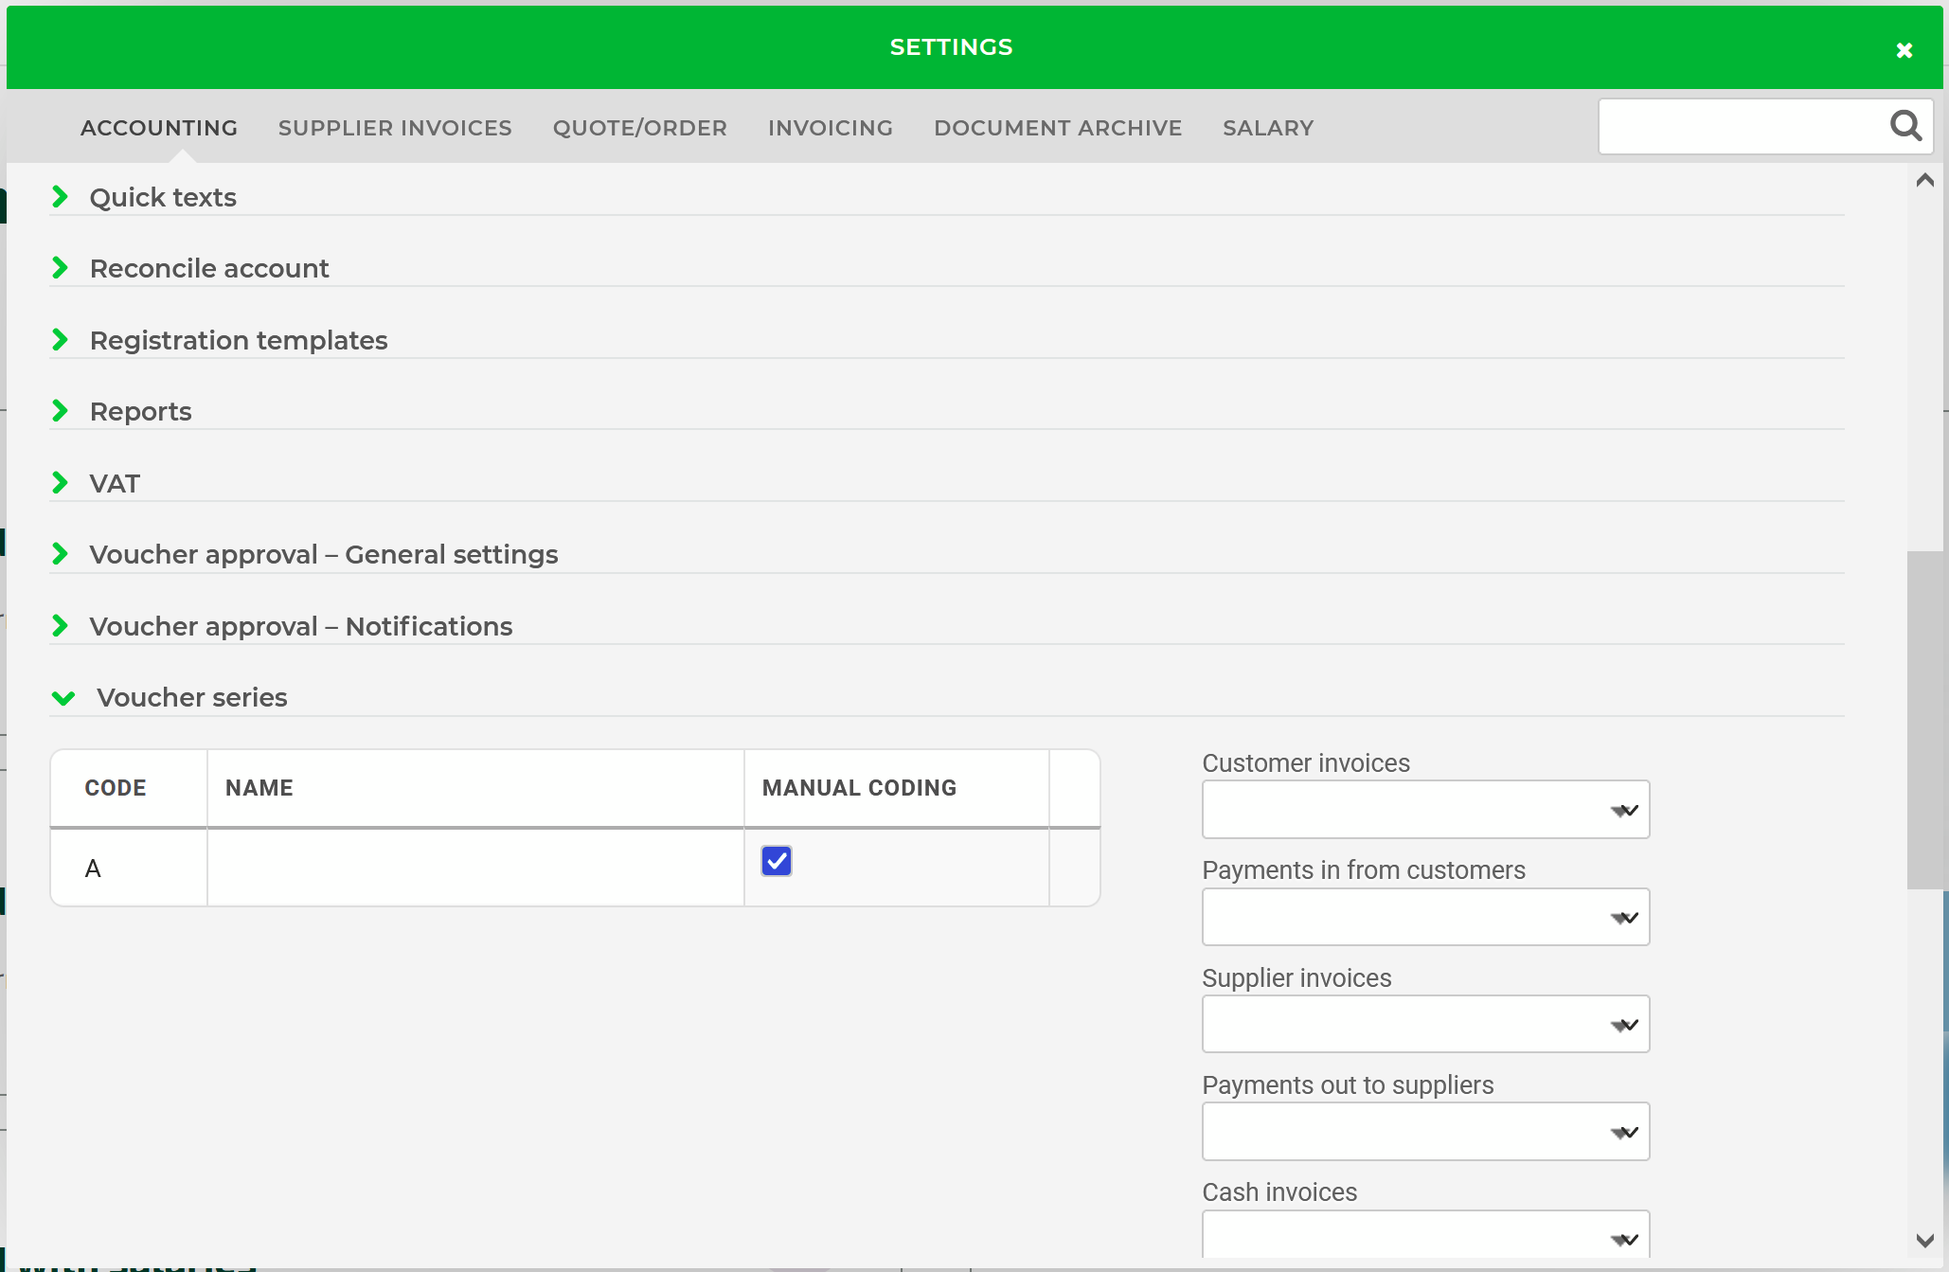Open Voucher approval – Notifications section
This screenshot has height=1272, width=1949.
click(x=300, y=626)
